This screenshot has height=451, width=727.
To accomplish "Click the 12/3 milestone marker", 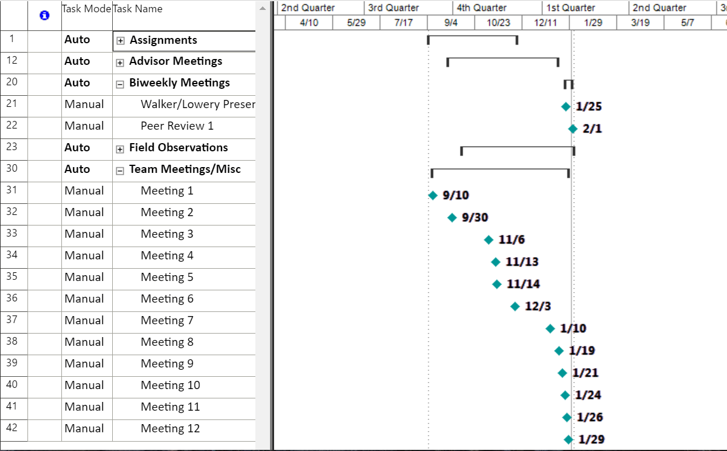I will (515, 306).
